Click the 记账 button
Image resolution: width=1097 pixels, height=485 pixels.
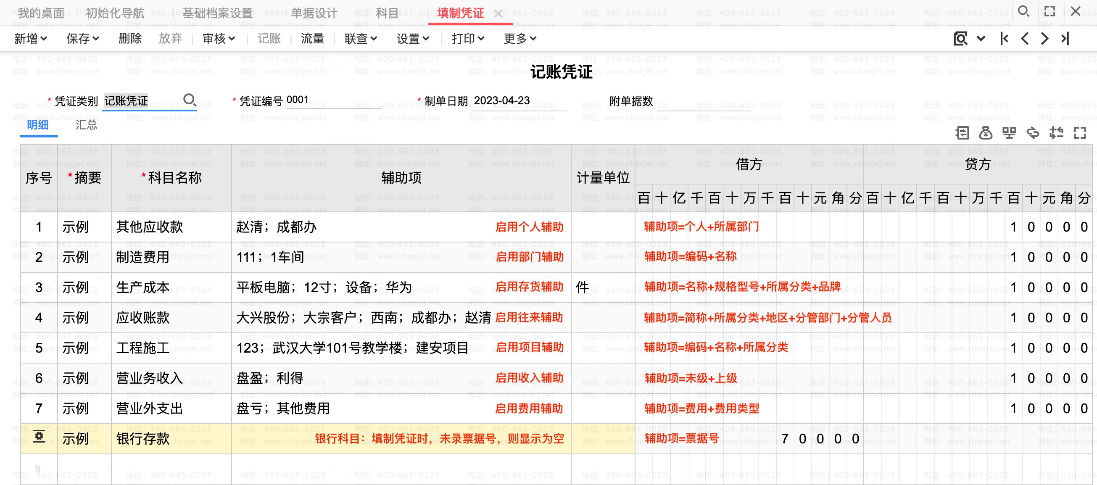tap(269, 39)
